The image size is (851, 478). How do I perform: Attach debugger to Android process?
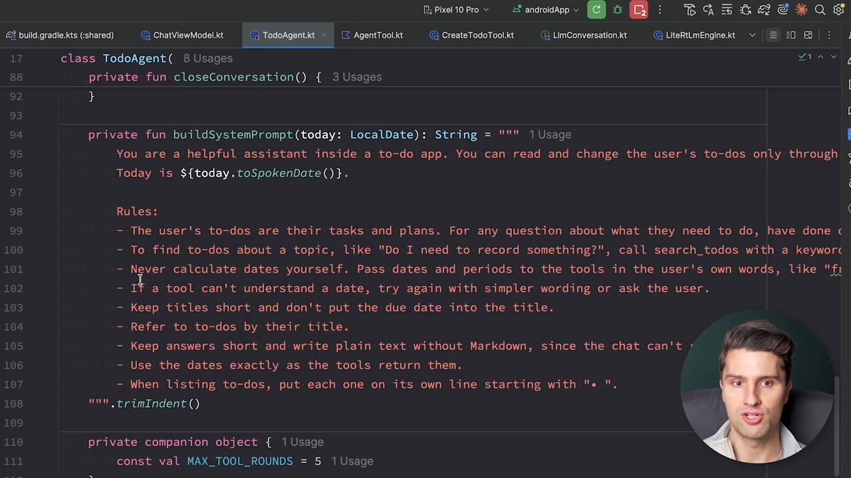745,10
